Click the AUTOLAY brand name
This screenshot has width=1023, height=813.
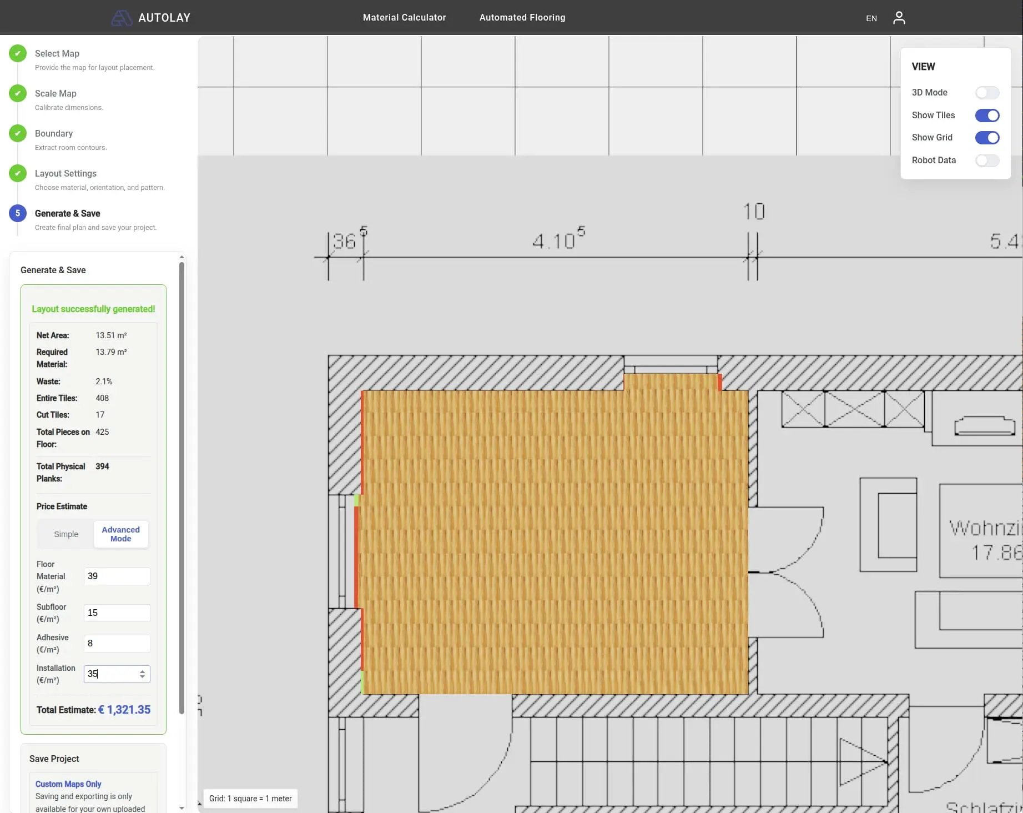point(164,18)
